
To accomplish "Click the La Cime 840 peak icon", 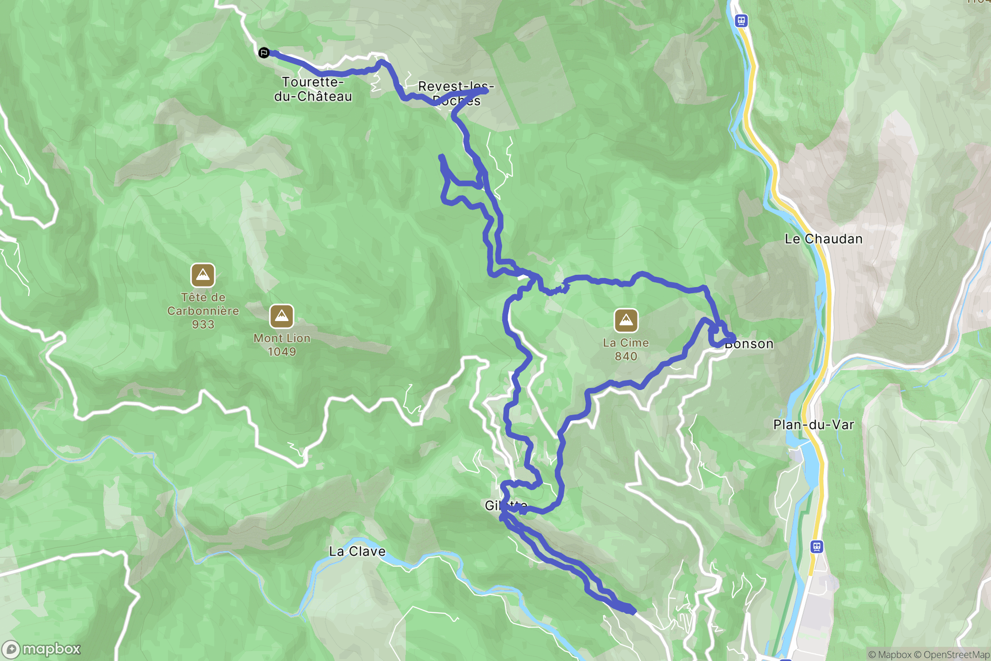I will click(626, 321).
